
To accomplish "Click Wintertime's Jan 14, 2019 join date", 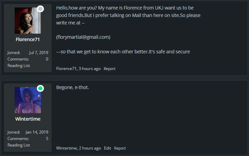I will [37, 132].
